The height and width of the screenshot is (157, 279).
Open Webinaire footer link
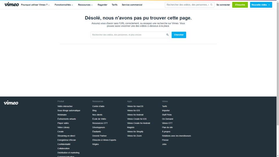coord(62,115)
